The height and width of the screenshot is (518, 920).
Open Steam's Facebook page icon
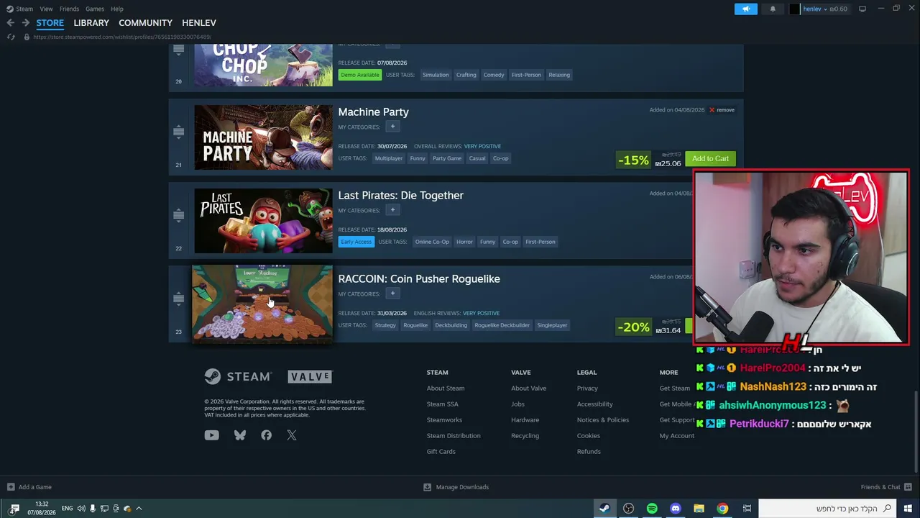point(267,435)
